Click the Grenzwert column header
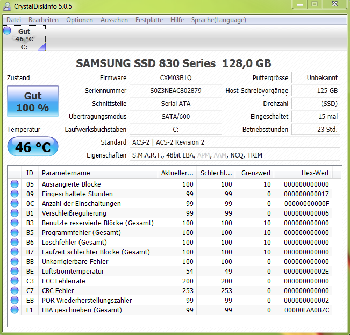The height and width of the screenshot is (335, 350). (x=255, y=173)
